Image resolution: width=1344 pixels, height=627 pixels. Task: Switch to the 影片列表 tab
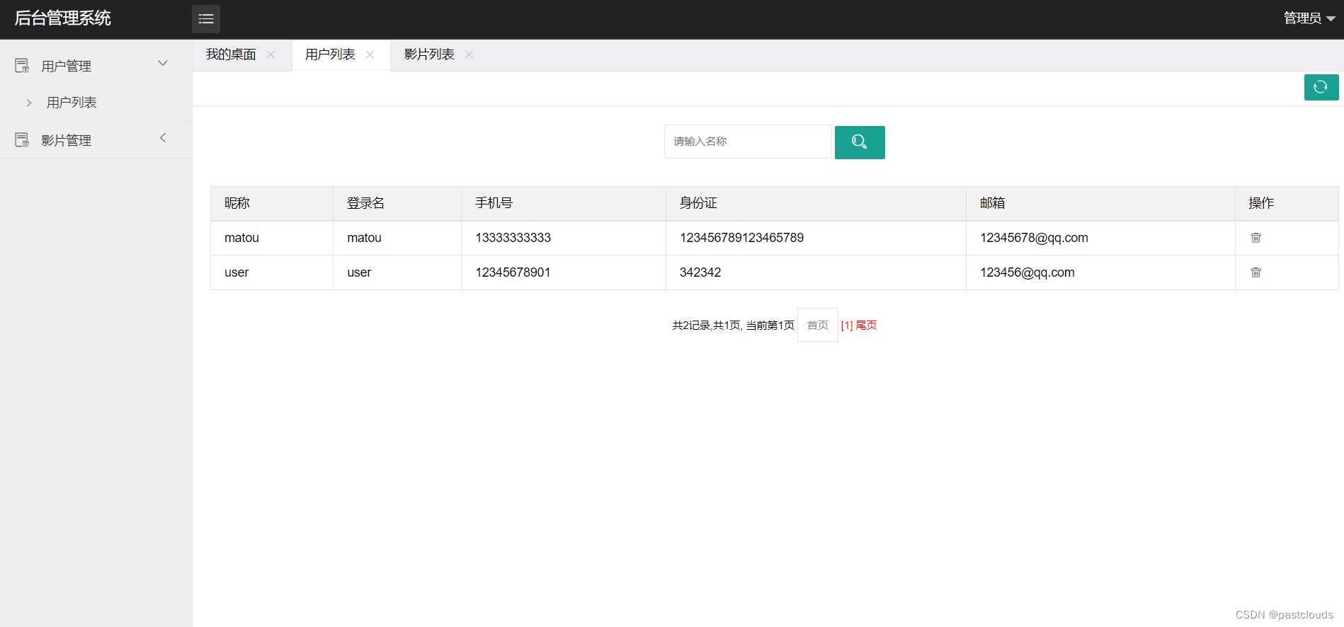pos(429,54)
